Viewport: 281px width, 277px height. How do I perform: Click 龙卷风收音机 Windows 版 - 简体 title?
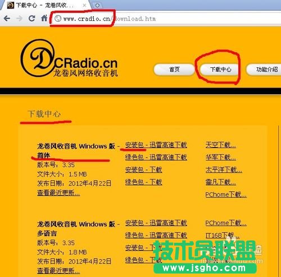(78, 151)
